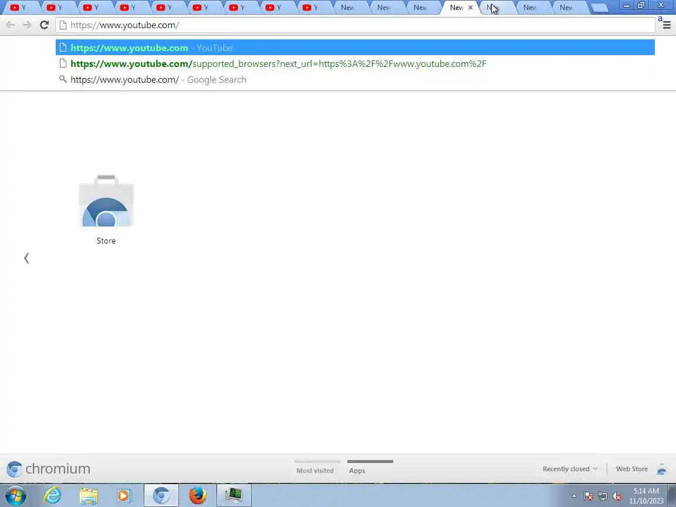Click the Chromium taskbar button
This screenshot has width=676, height=507.
161,495
